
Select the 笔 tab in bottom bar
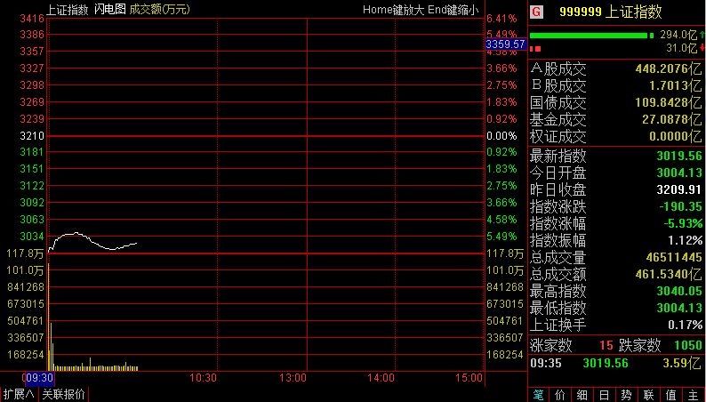coord(538,394)
